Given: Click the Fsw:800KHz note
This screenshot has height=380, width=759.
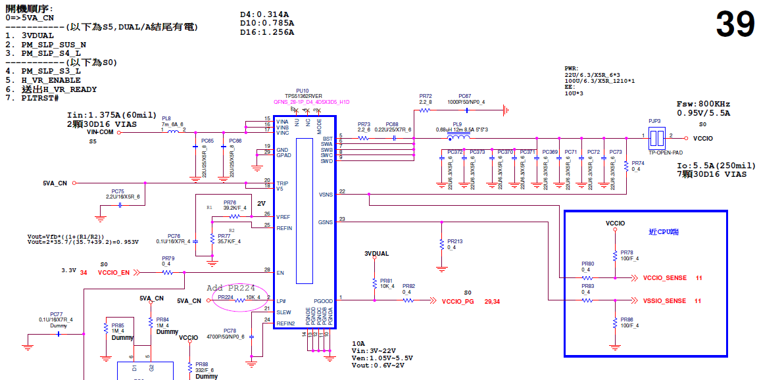Looking at the screenshot, I should [703, 104].
